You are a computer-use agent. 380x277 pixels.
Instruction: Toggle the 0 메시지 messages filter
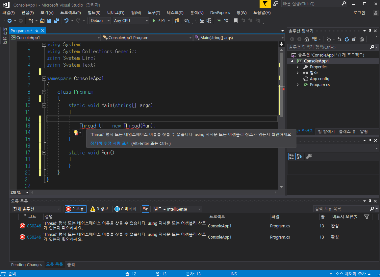pyautogui.click(x=126, y=209)
